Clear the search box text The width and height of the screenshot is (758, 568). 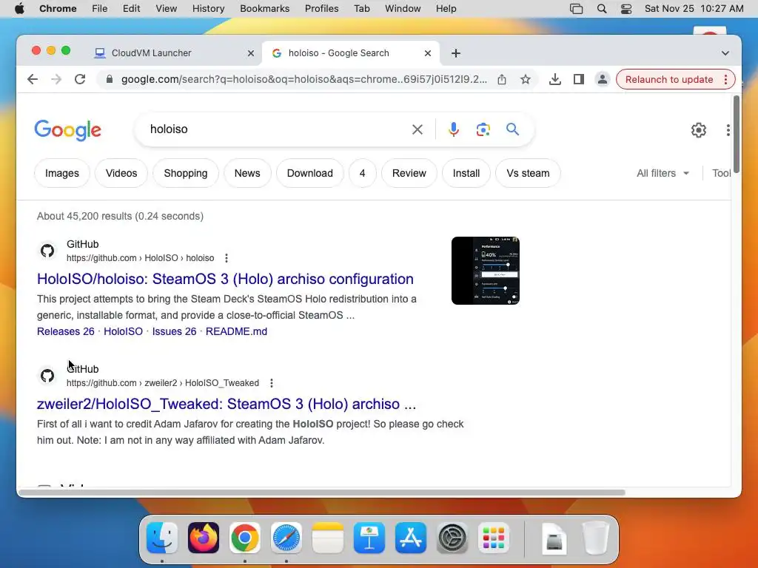click(x=417, y=129)
